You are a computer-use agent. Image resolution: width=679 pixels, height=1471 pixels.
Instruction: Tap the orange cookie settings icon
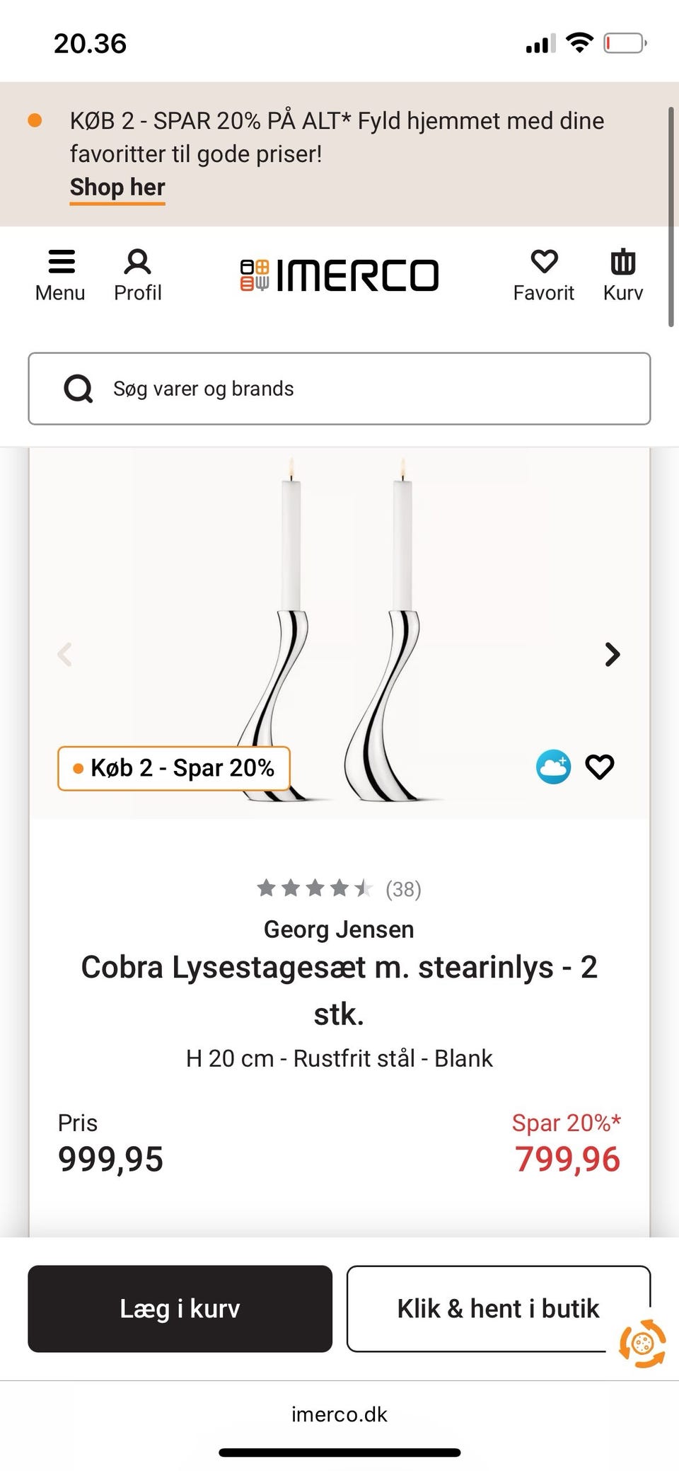pos(642,1342)
